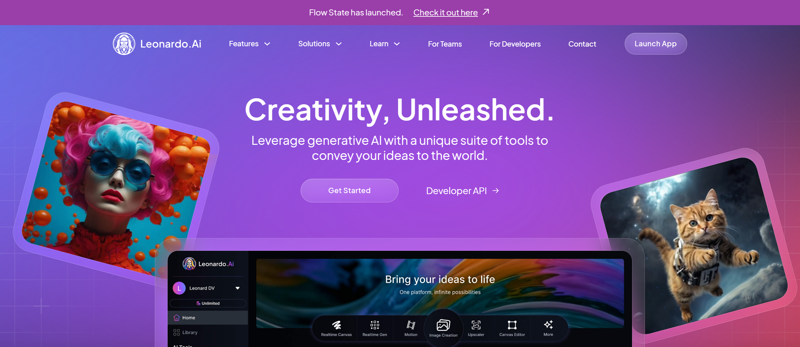This screenshot has width=800, height=347.
Task: Click the Leonardo.Ai logo icon in header
Action: point(124,44)
